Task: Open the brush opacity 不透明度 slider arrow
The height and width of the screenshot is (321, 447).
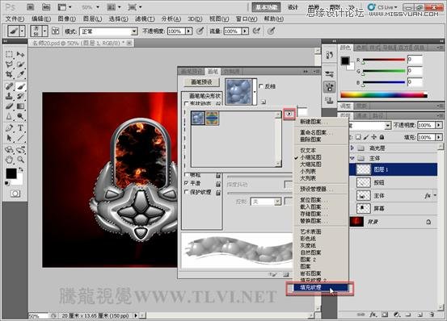Action: click(188, 31)
